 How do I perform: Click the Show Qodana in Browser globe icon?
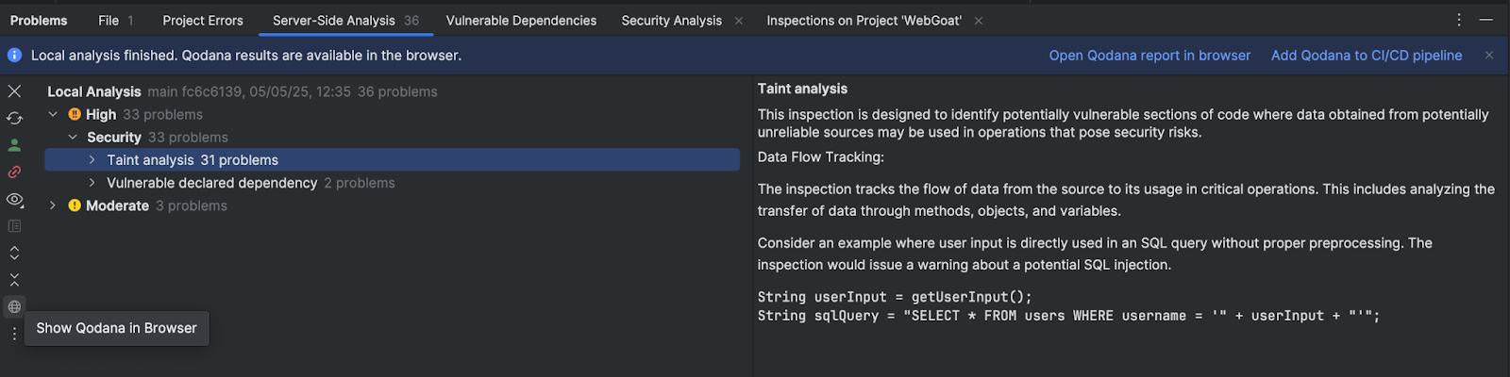coord(14,306)
